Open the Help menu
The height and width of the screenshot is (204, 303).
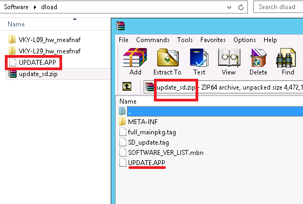coord(270,40)
